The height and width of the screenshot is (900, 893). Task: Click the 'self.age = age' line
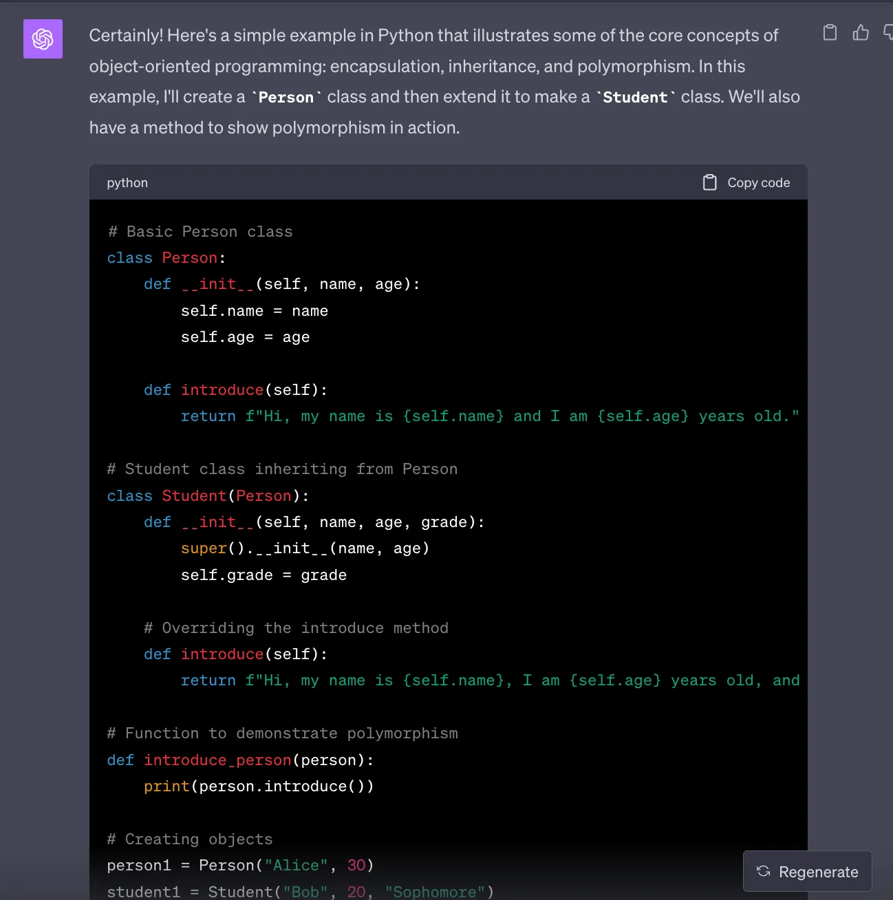pos(246,337)
